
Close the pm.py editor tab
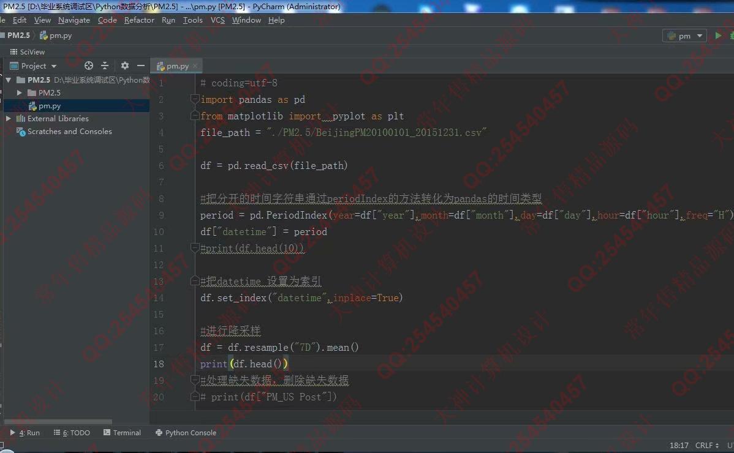coord(195,66)
